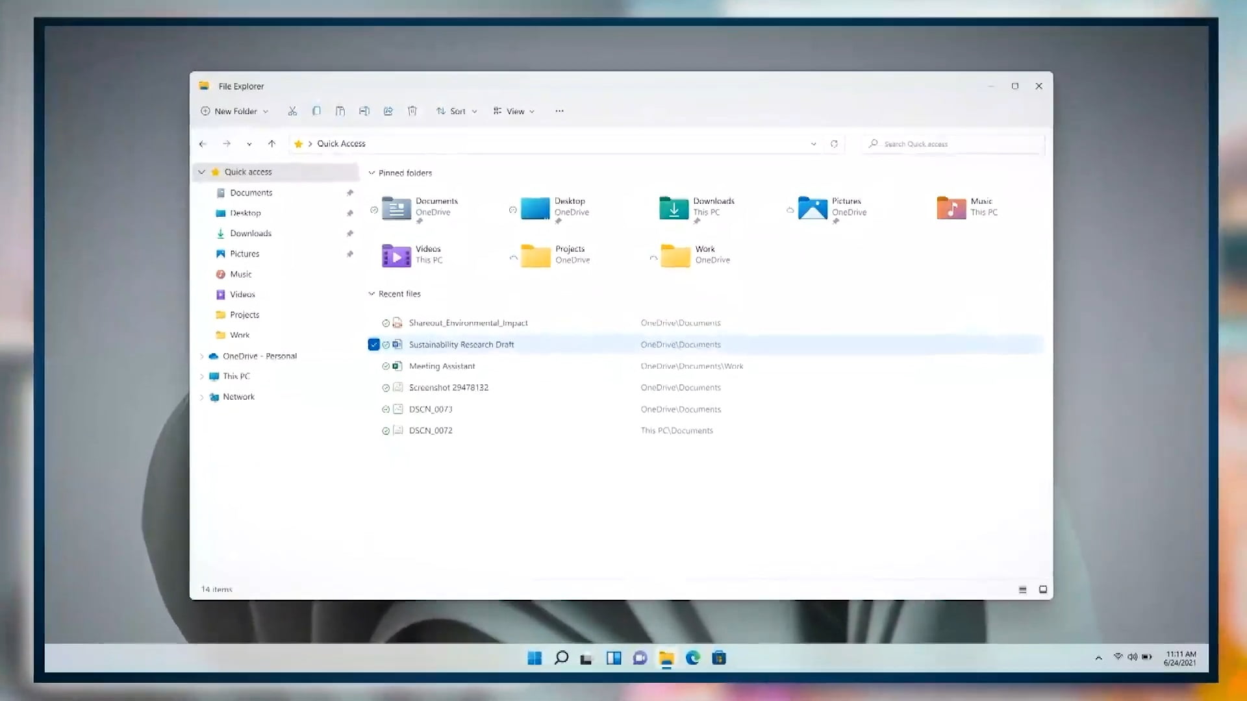Open the pinned Downloads folder
The image size is (1247, 701).
coord(695,208)
